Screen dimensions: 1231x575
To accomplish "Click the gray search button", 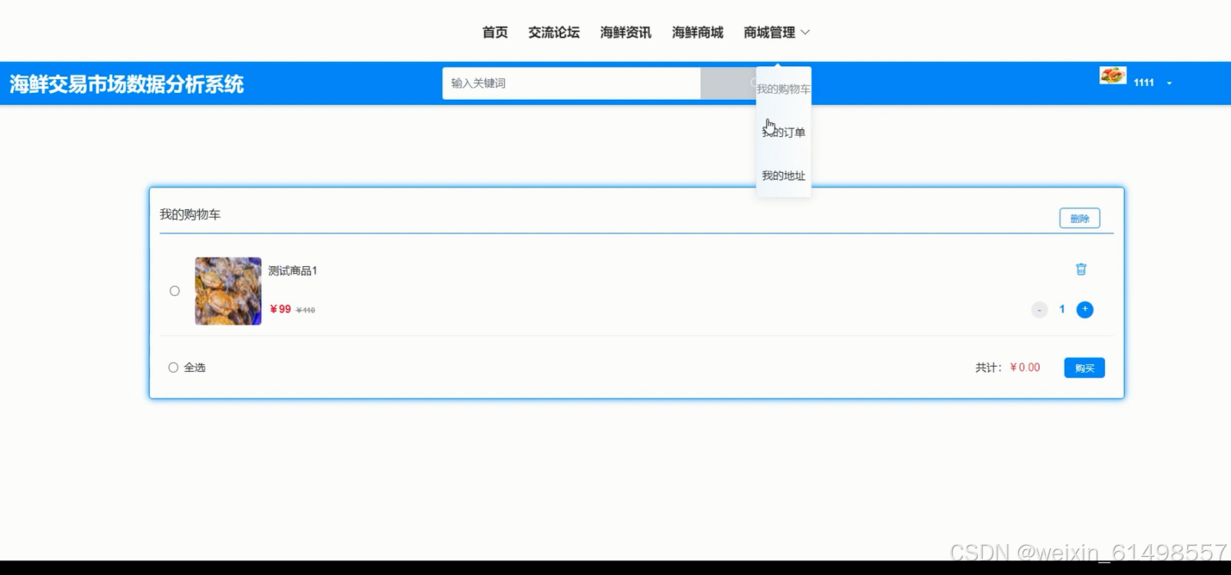I will pyautogui.click(x=729, y=83).
